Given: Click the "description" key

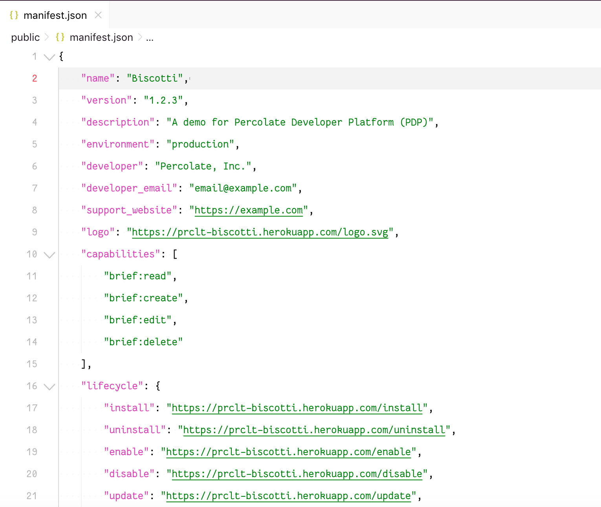Looking at the screenshot, I should (x=118, y=122).
